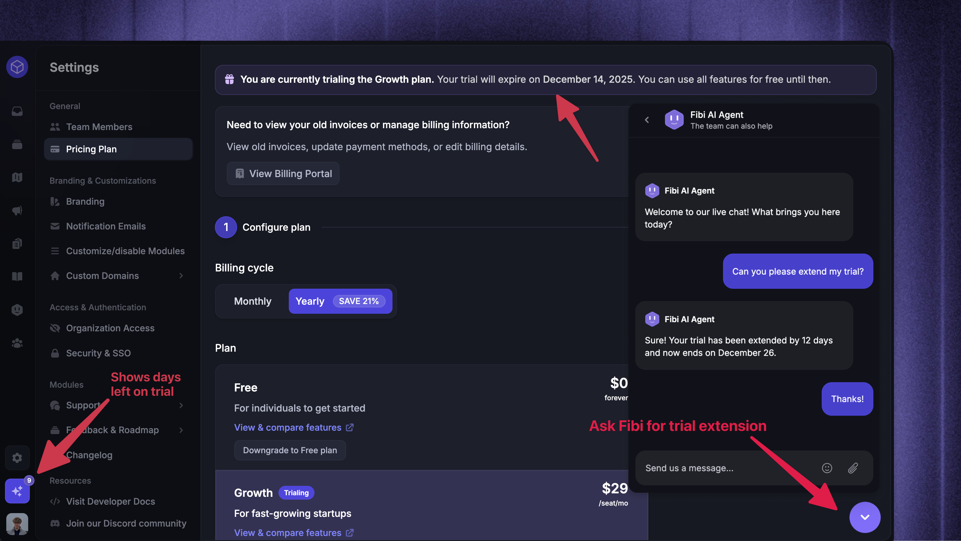Select Yearly billing cycle option
This screenshot has width=961, height=541.
tap(340, 301)
